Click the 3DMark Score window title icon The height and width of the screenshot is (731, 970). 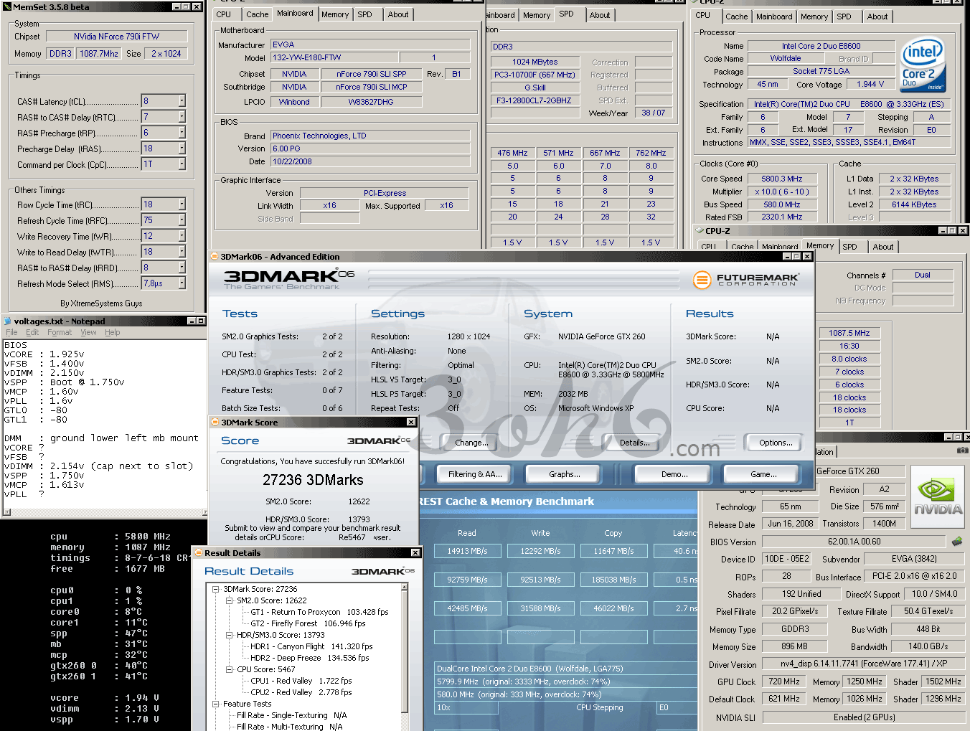(215, 423)
